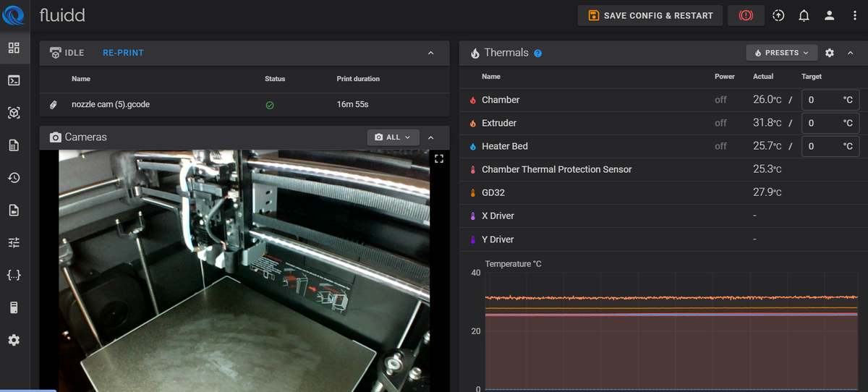Open the Tune page with sliders icon
The width and height of the screenshot is (868, 392).
point(14,243)
